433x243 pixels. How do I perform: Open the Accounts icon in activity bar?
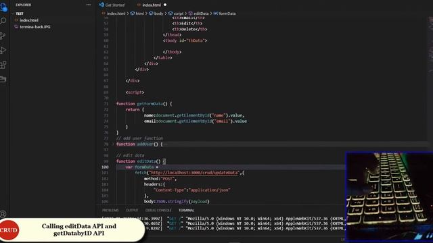click(x=3, y=214)
